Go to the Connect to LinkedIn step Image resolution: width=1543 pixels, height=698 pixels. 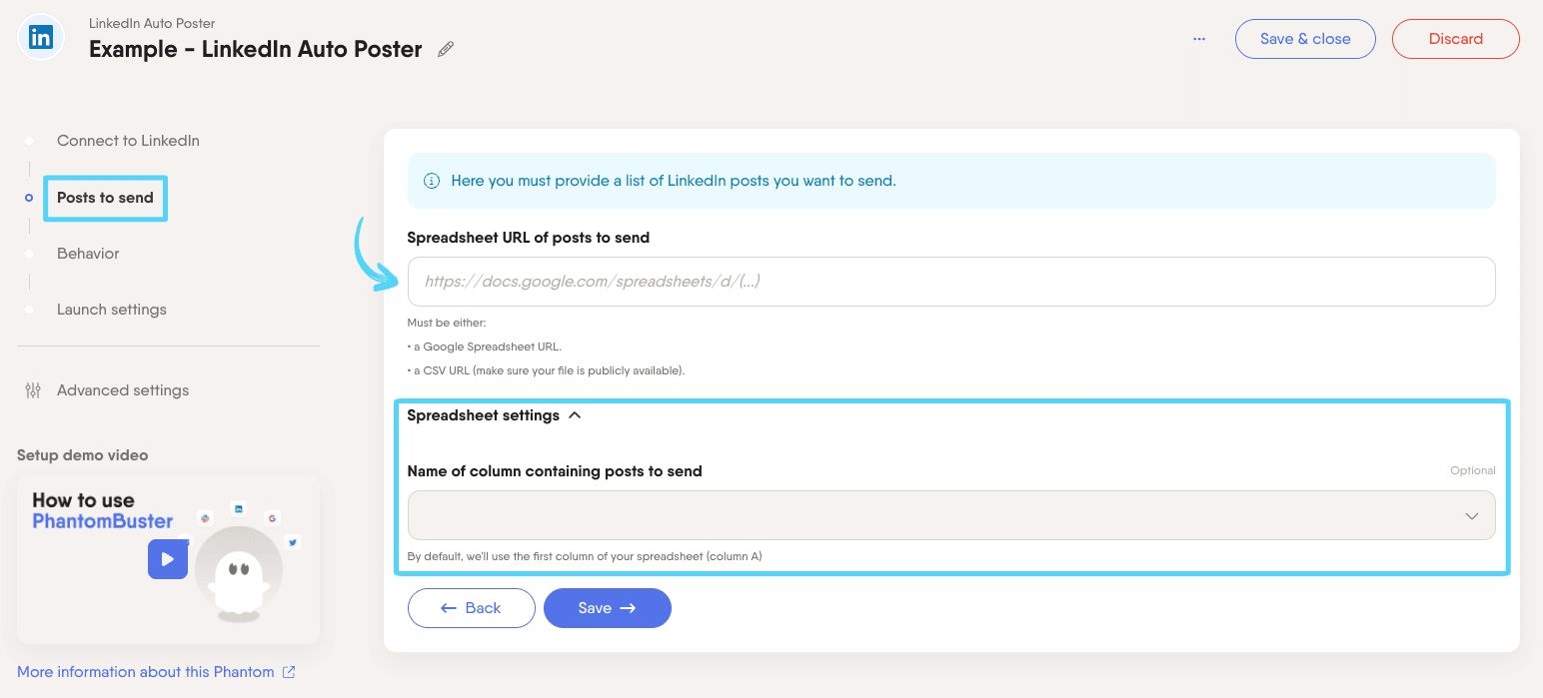(x=128, y=141)
